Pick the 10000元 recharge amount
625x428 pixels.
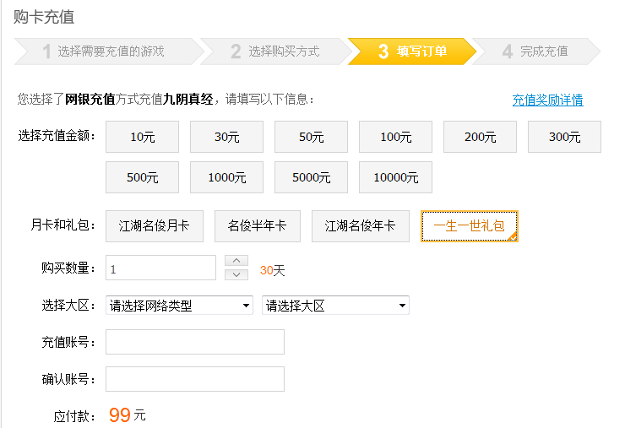click(395, 177)
